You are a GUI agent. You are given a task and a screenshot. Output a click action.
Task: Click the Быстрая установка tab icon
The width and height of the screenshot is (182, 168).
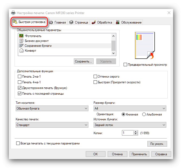pyautogui.click(x=15, y=22)
